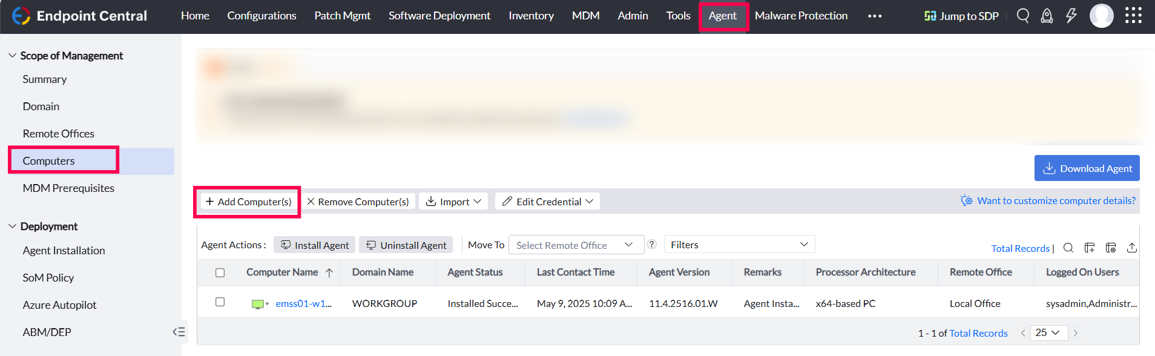Screen dimensions: 1155x356
Task: Click the green computer icon of emss01-w1
Action: [x=258, y=304]
